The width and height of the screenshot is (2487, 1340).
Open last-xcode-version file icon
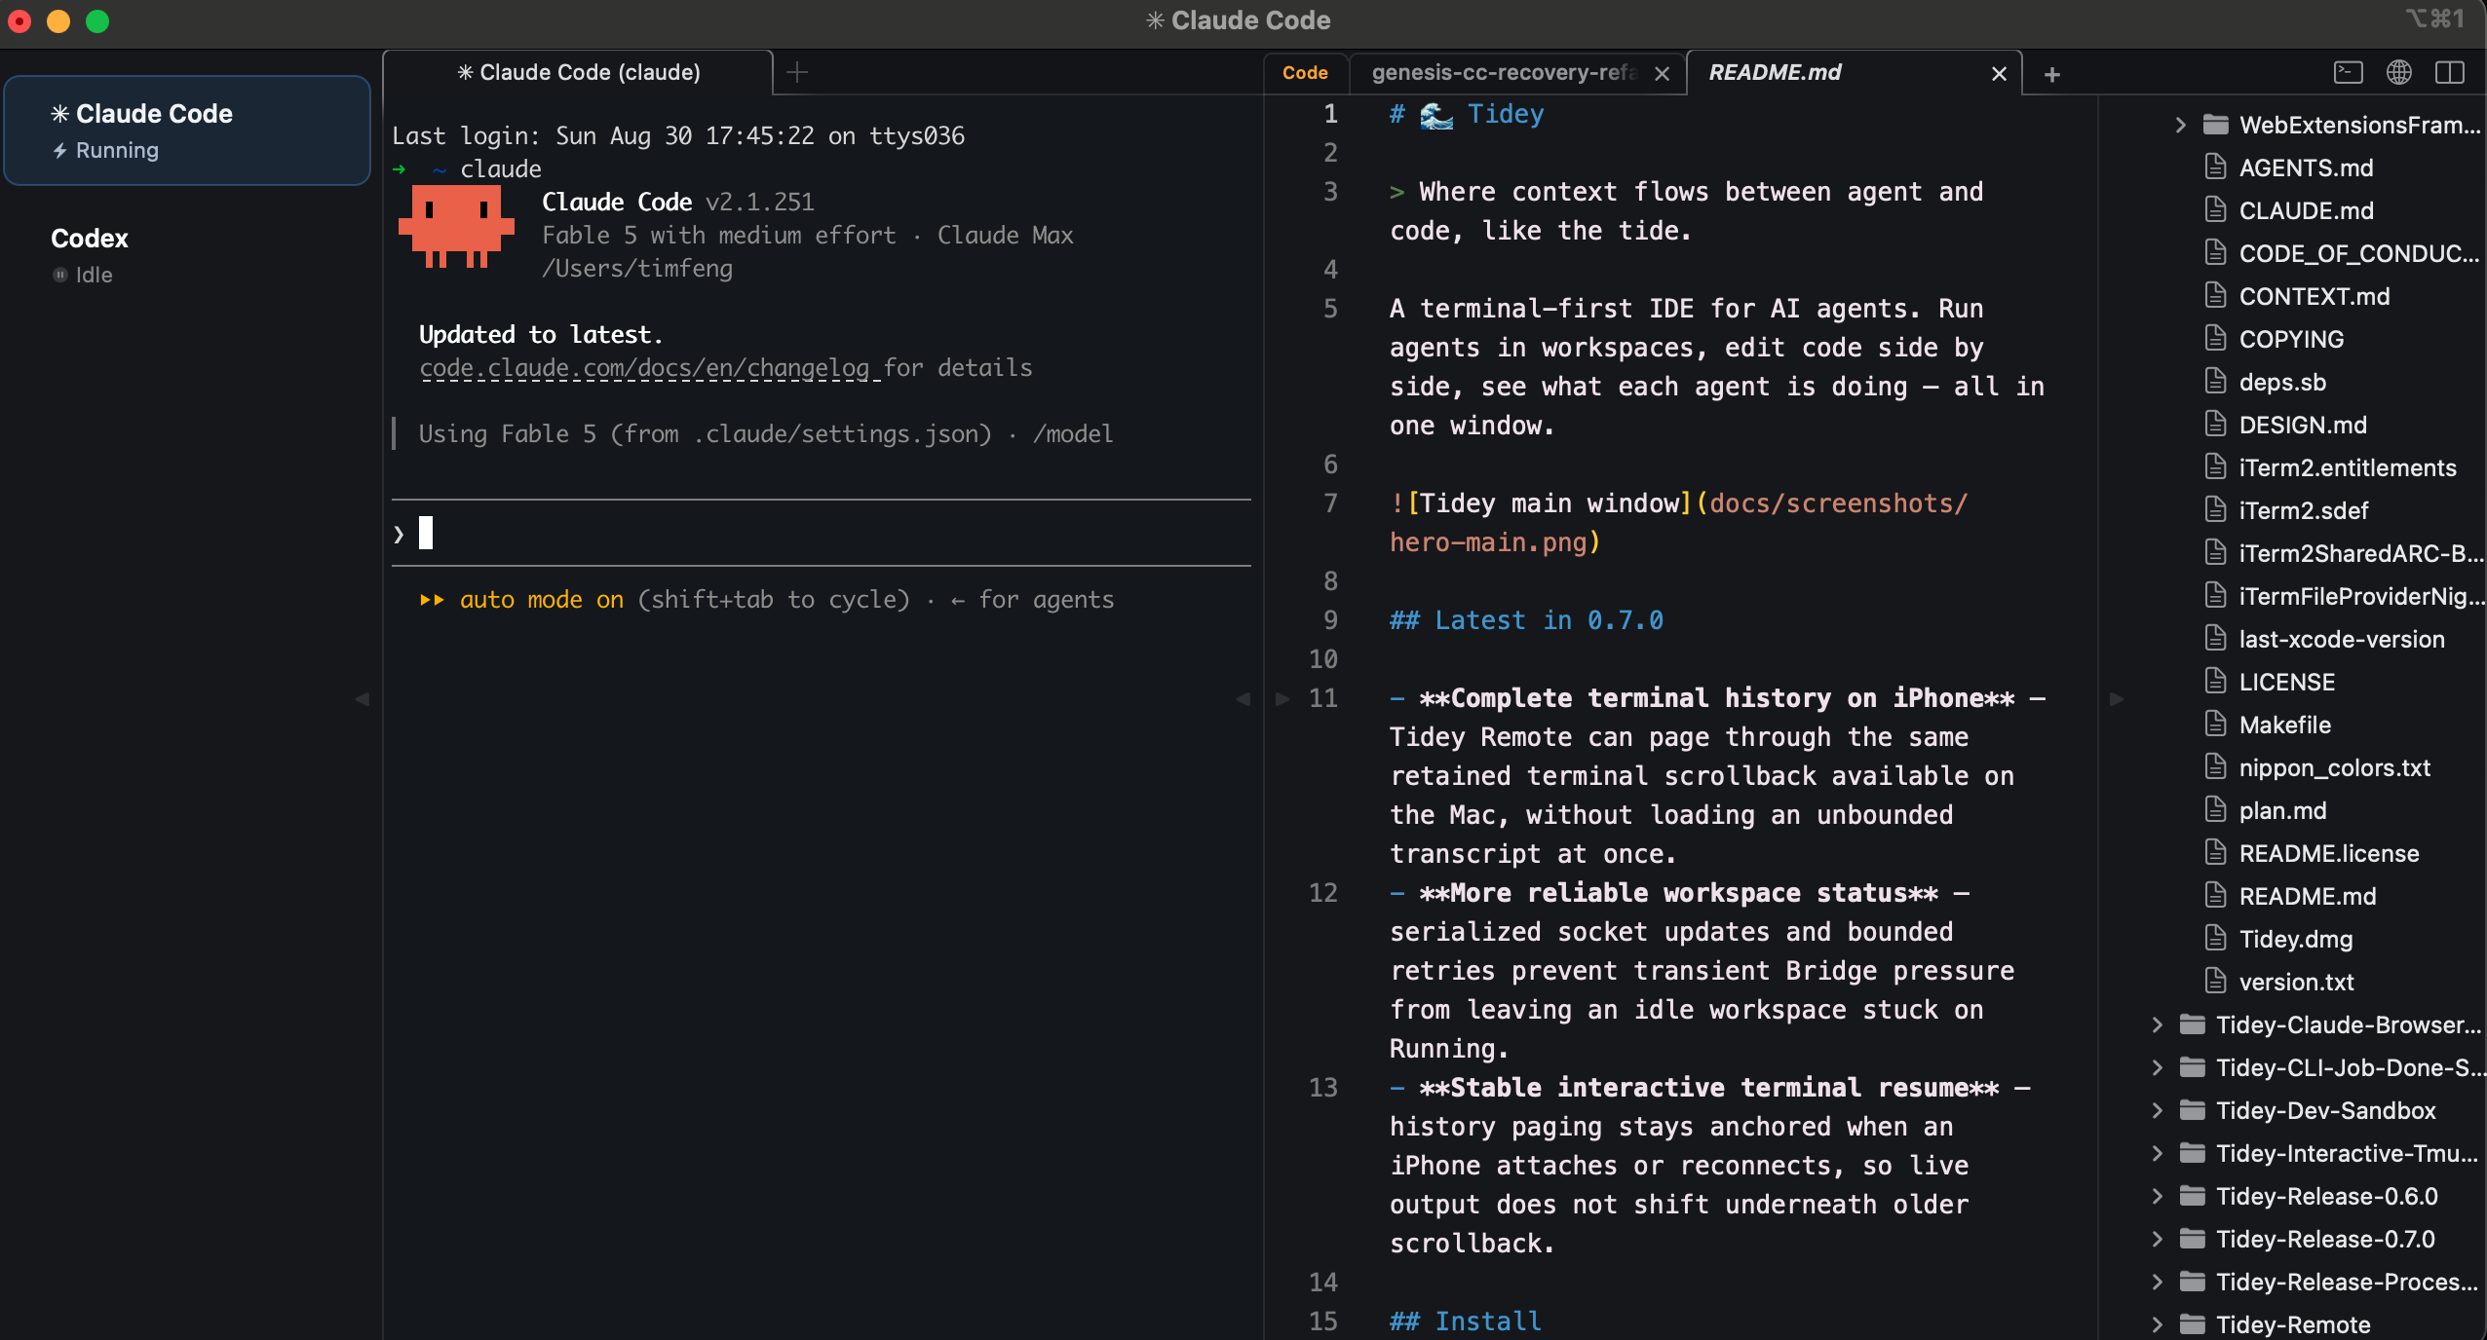[x=2216, y=639]
